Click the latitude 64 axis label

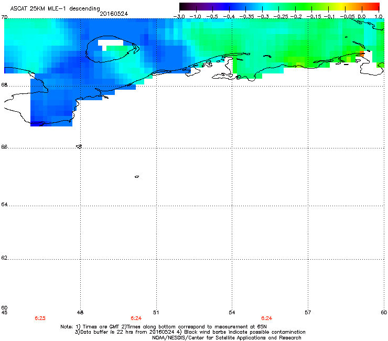(x=4, y=205)
